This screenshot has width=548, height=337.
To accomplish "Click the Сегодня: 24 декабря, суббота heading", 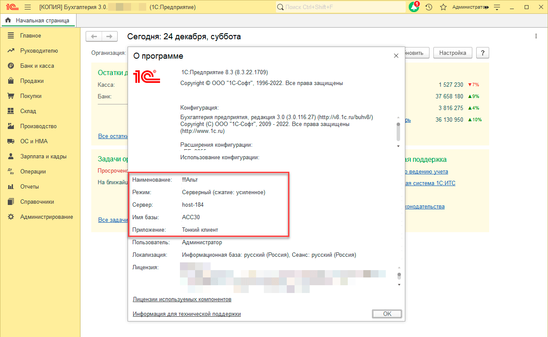I will 184,37.
